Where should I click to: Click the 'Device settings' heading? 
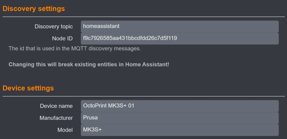pyautogui.click(x=28, y=88)
